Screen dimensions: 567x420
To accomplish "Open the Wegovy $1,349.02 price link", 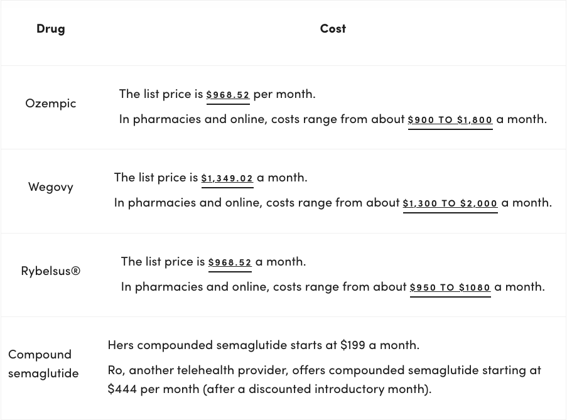I will tap(227, 178).
